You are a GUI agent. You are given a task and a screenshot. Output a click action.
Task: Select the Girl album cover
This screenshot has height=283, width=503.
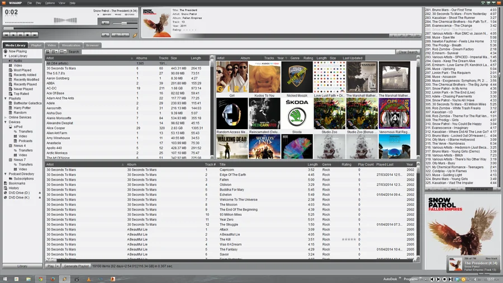pyautogui.click(x=232, y=77)
